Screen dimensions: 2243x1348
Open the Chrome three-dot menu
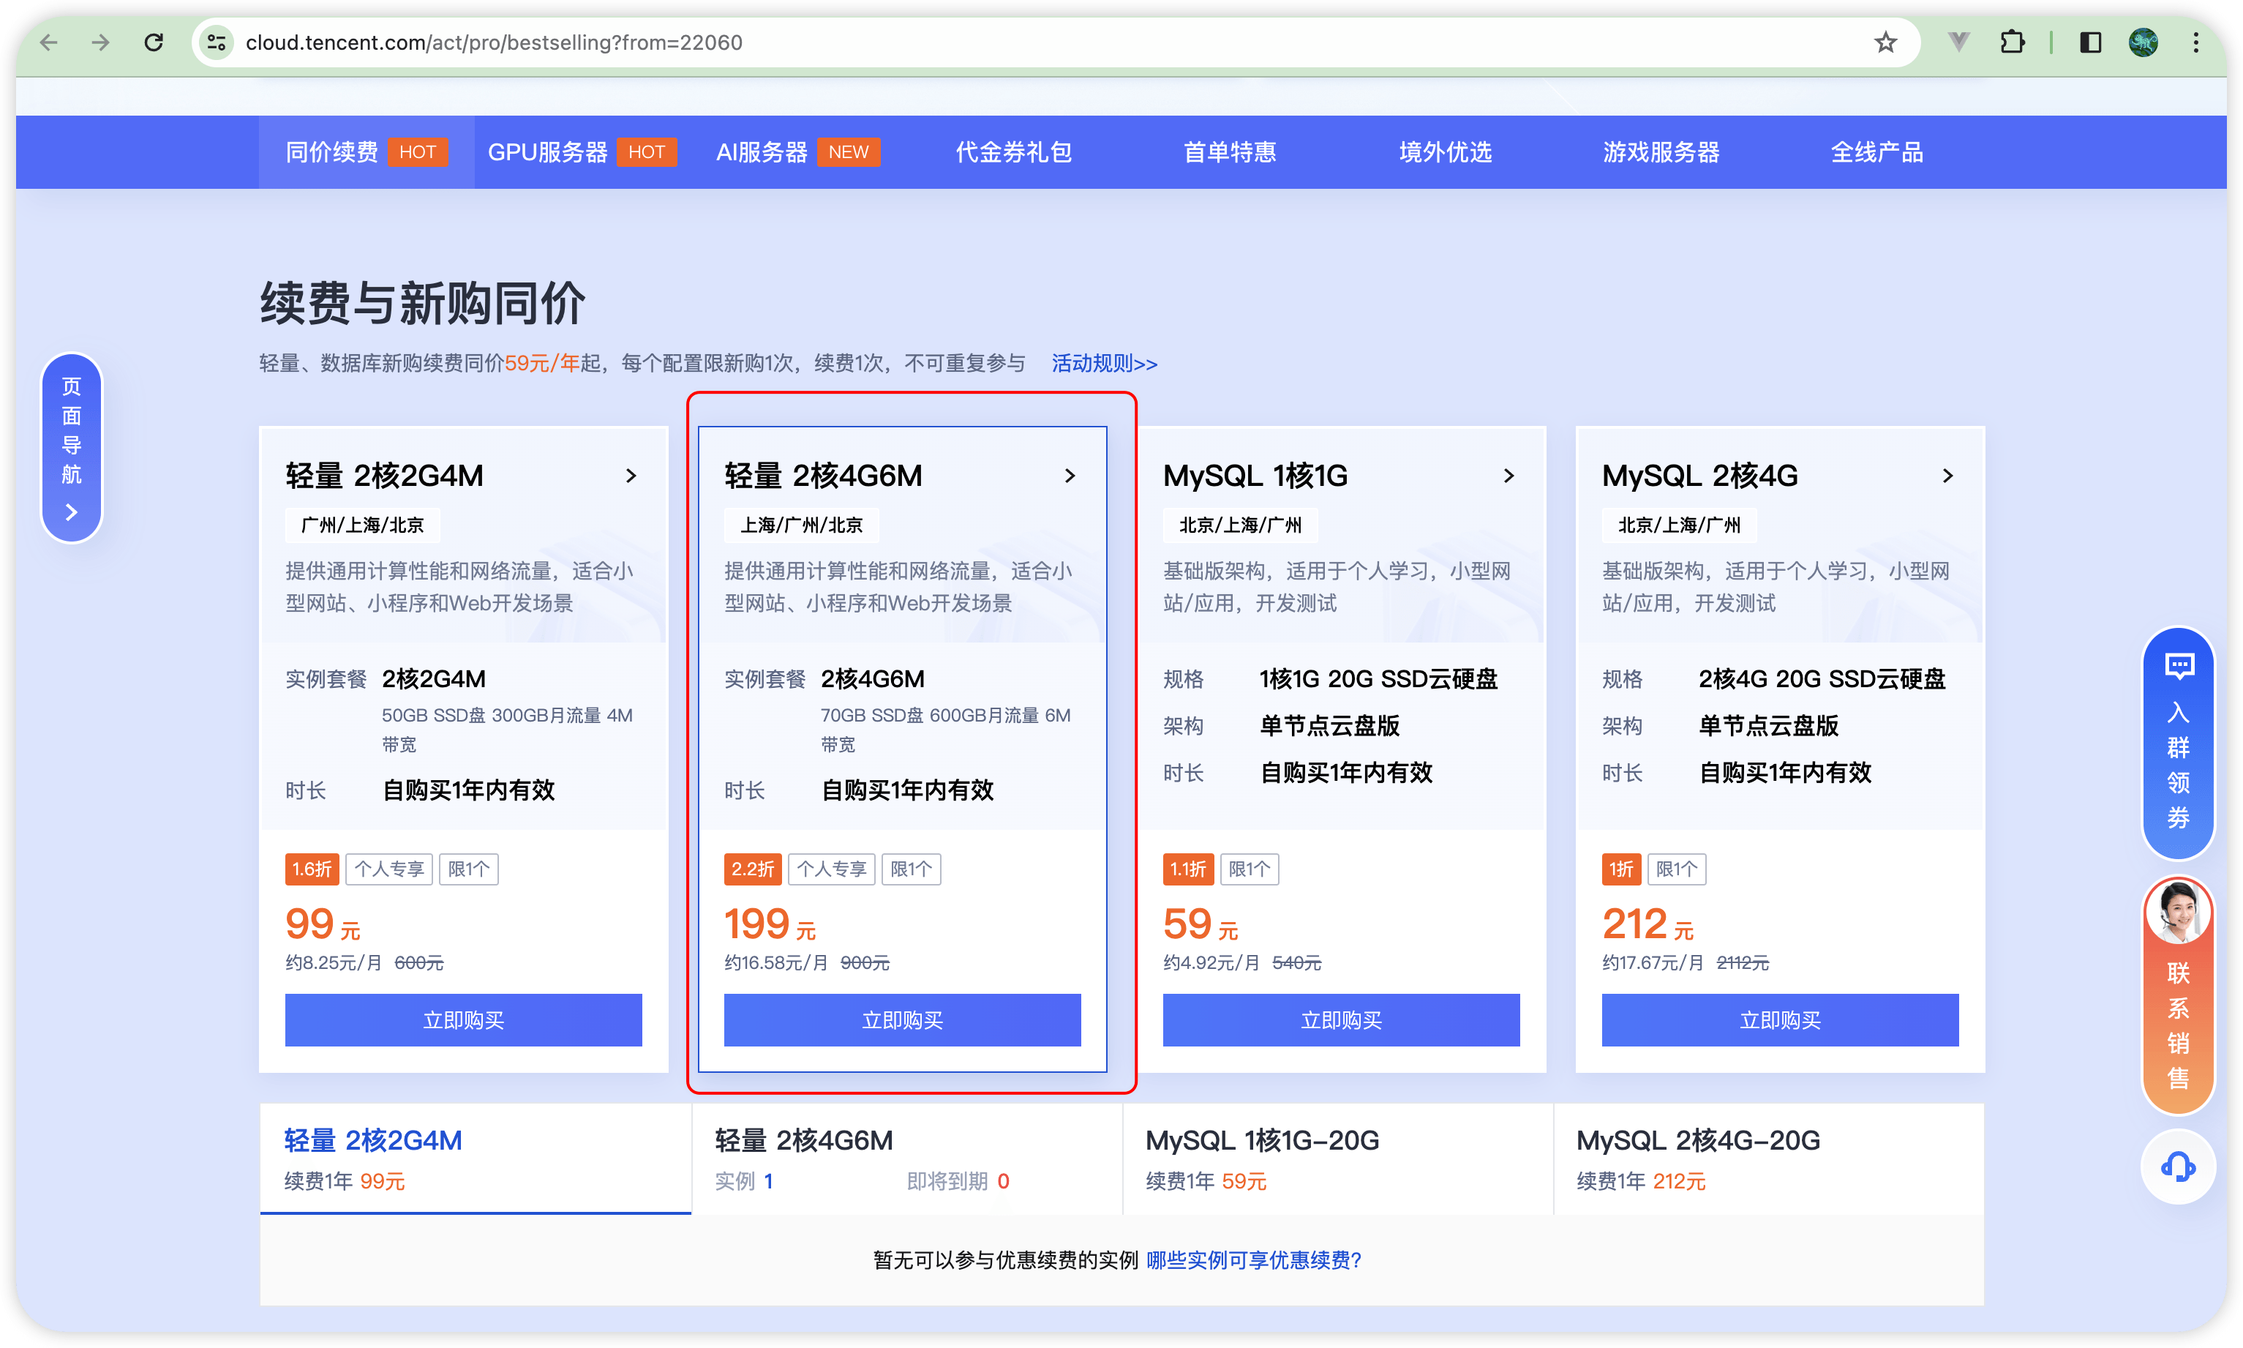click(2195, 42)
